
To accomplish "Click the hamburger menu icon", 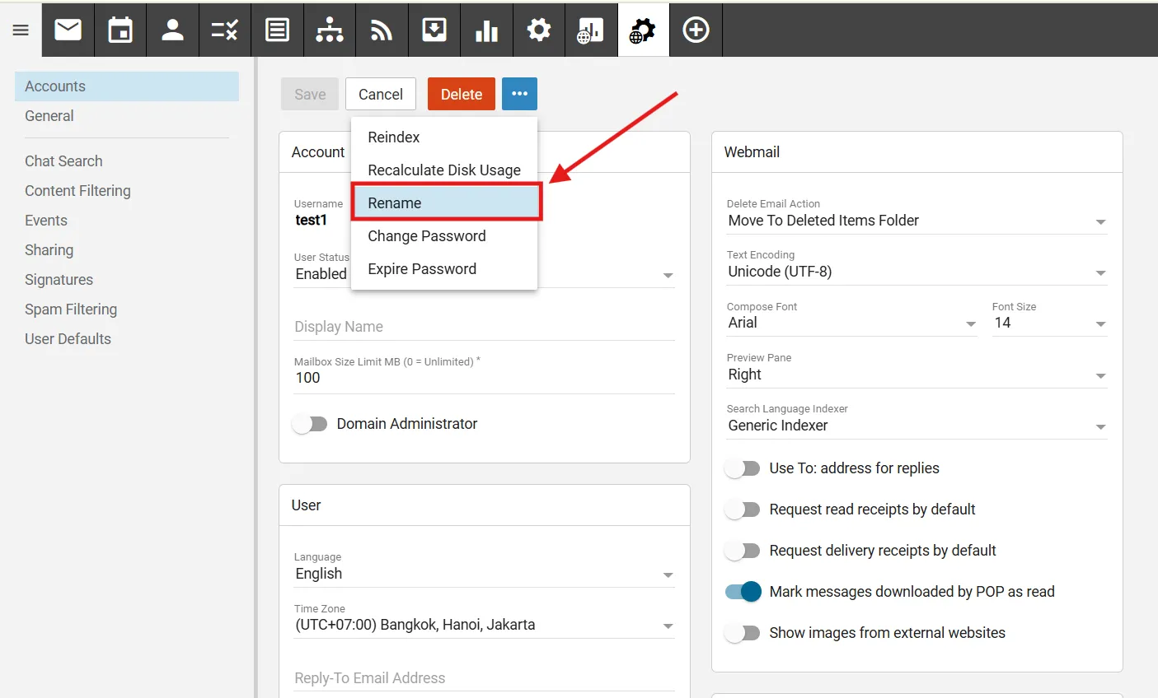I will click(21, 30).
